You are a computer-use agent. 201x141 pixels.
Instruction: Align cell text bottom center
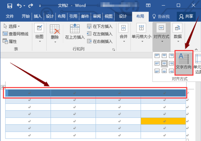click(164, 71)
